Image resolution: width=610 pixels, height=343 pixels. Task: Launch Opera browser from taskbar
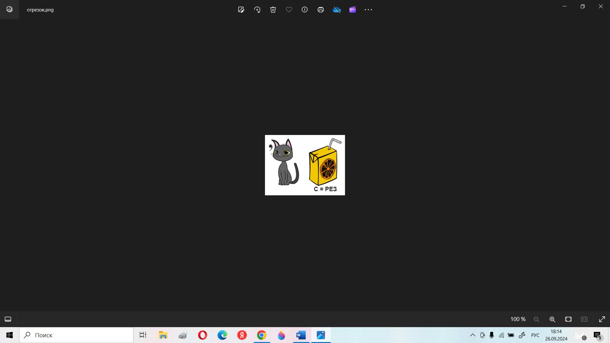pyautogui.click(x=202, y=335)
